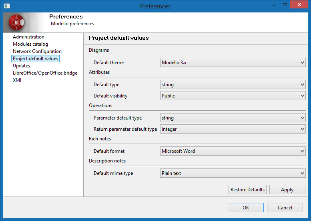This screenshot has height=221, width=311.
Task: Open the Default theme dropdown
Action: click(x=233, y=63)
